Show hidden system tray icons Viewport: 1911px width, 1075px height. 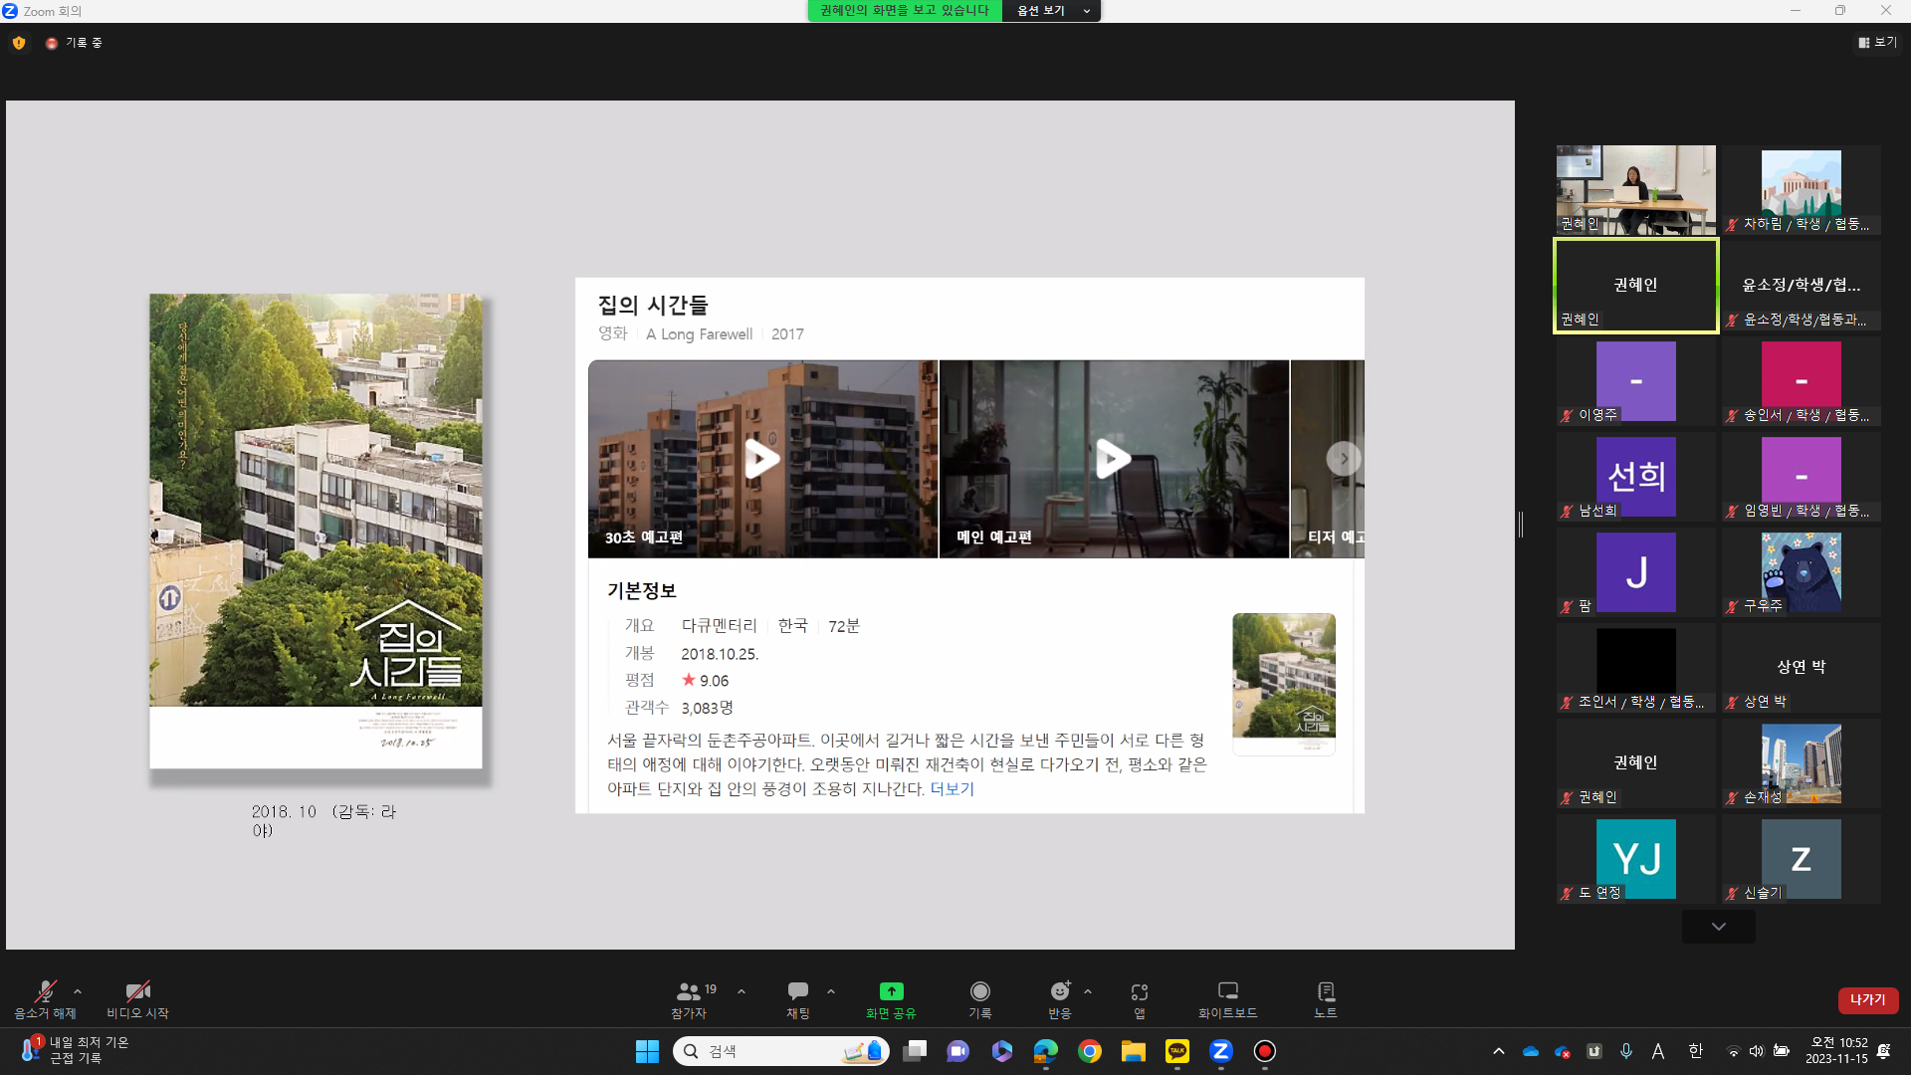(x=1499, y=1051)
